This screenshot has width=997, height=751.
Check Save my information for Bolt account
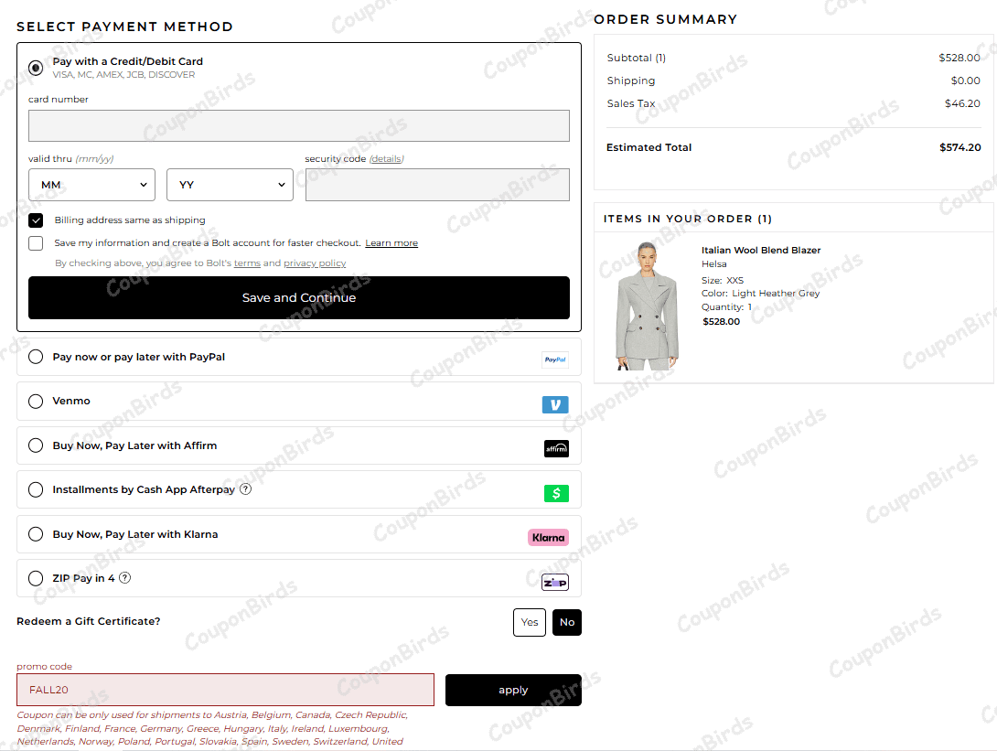coord(36,243)
